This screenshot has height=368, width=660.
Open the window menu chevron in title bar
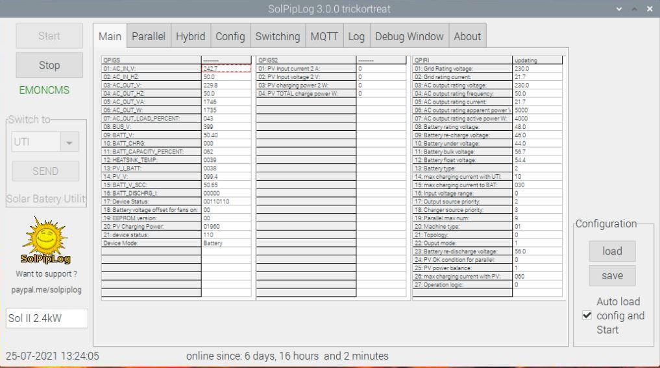click(618, 9)
